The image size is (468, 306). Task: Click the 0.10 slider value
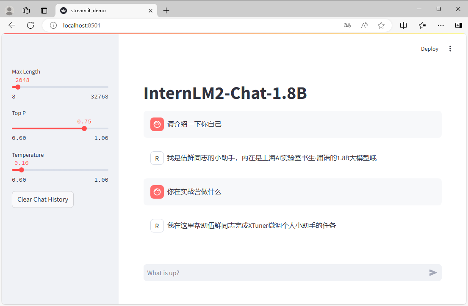coord(22,163)
